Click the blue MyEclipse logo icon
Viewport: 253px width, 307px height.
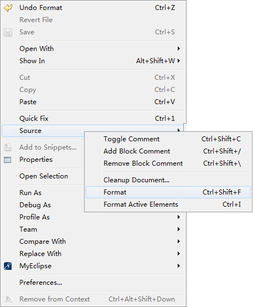tap(8, 266)
